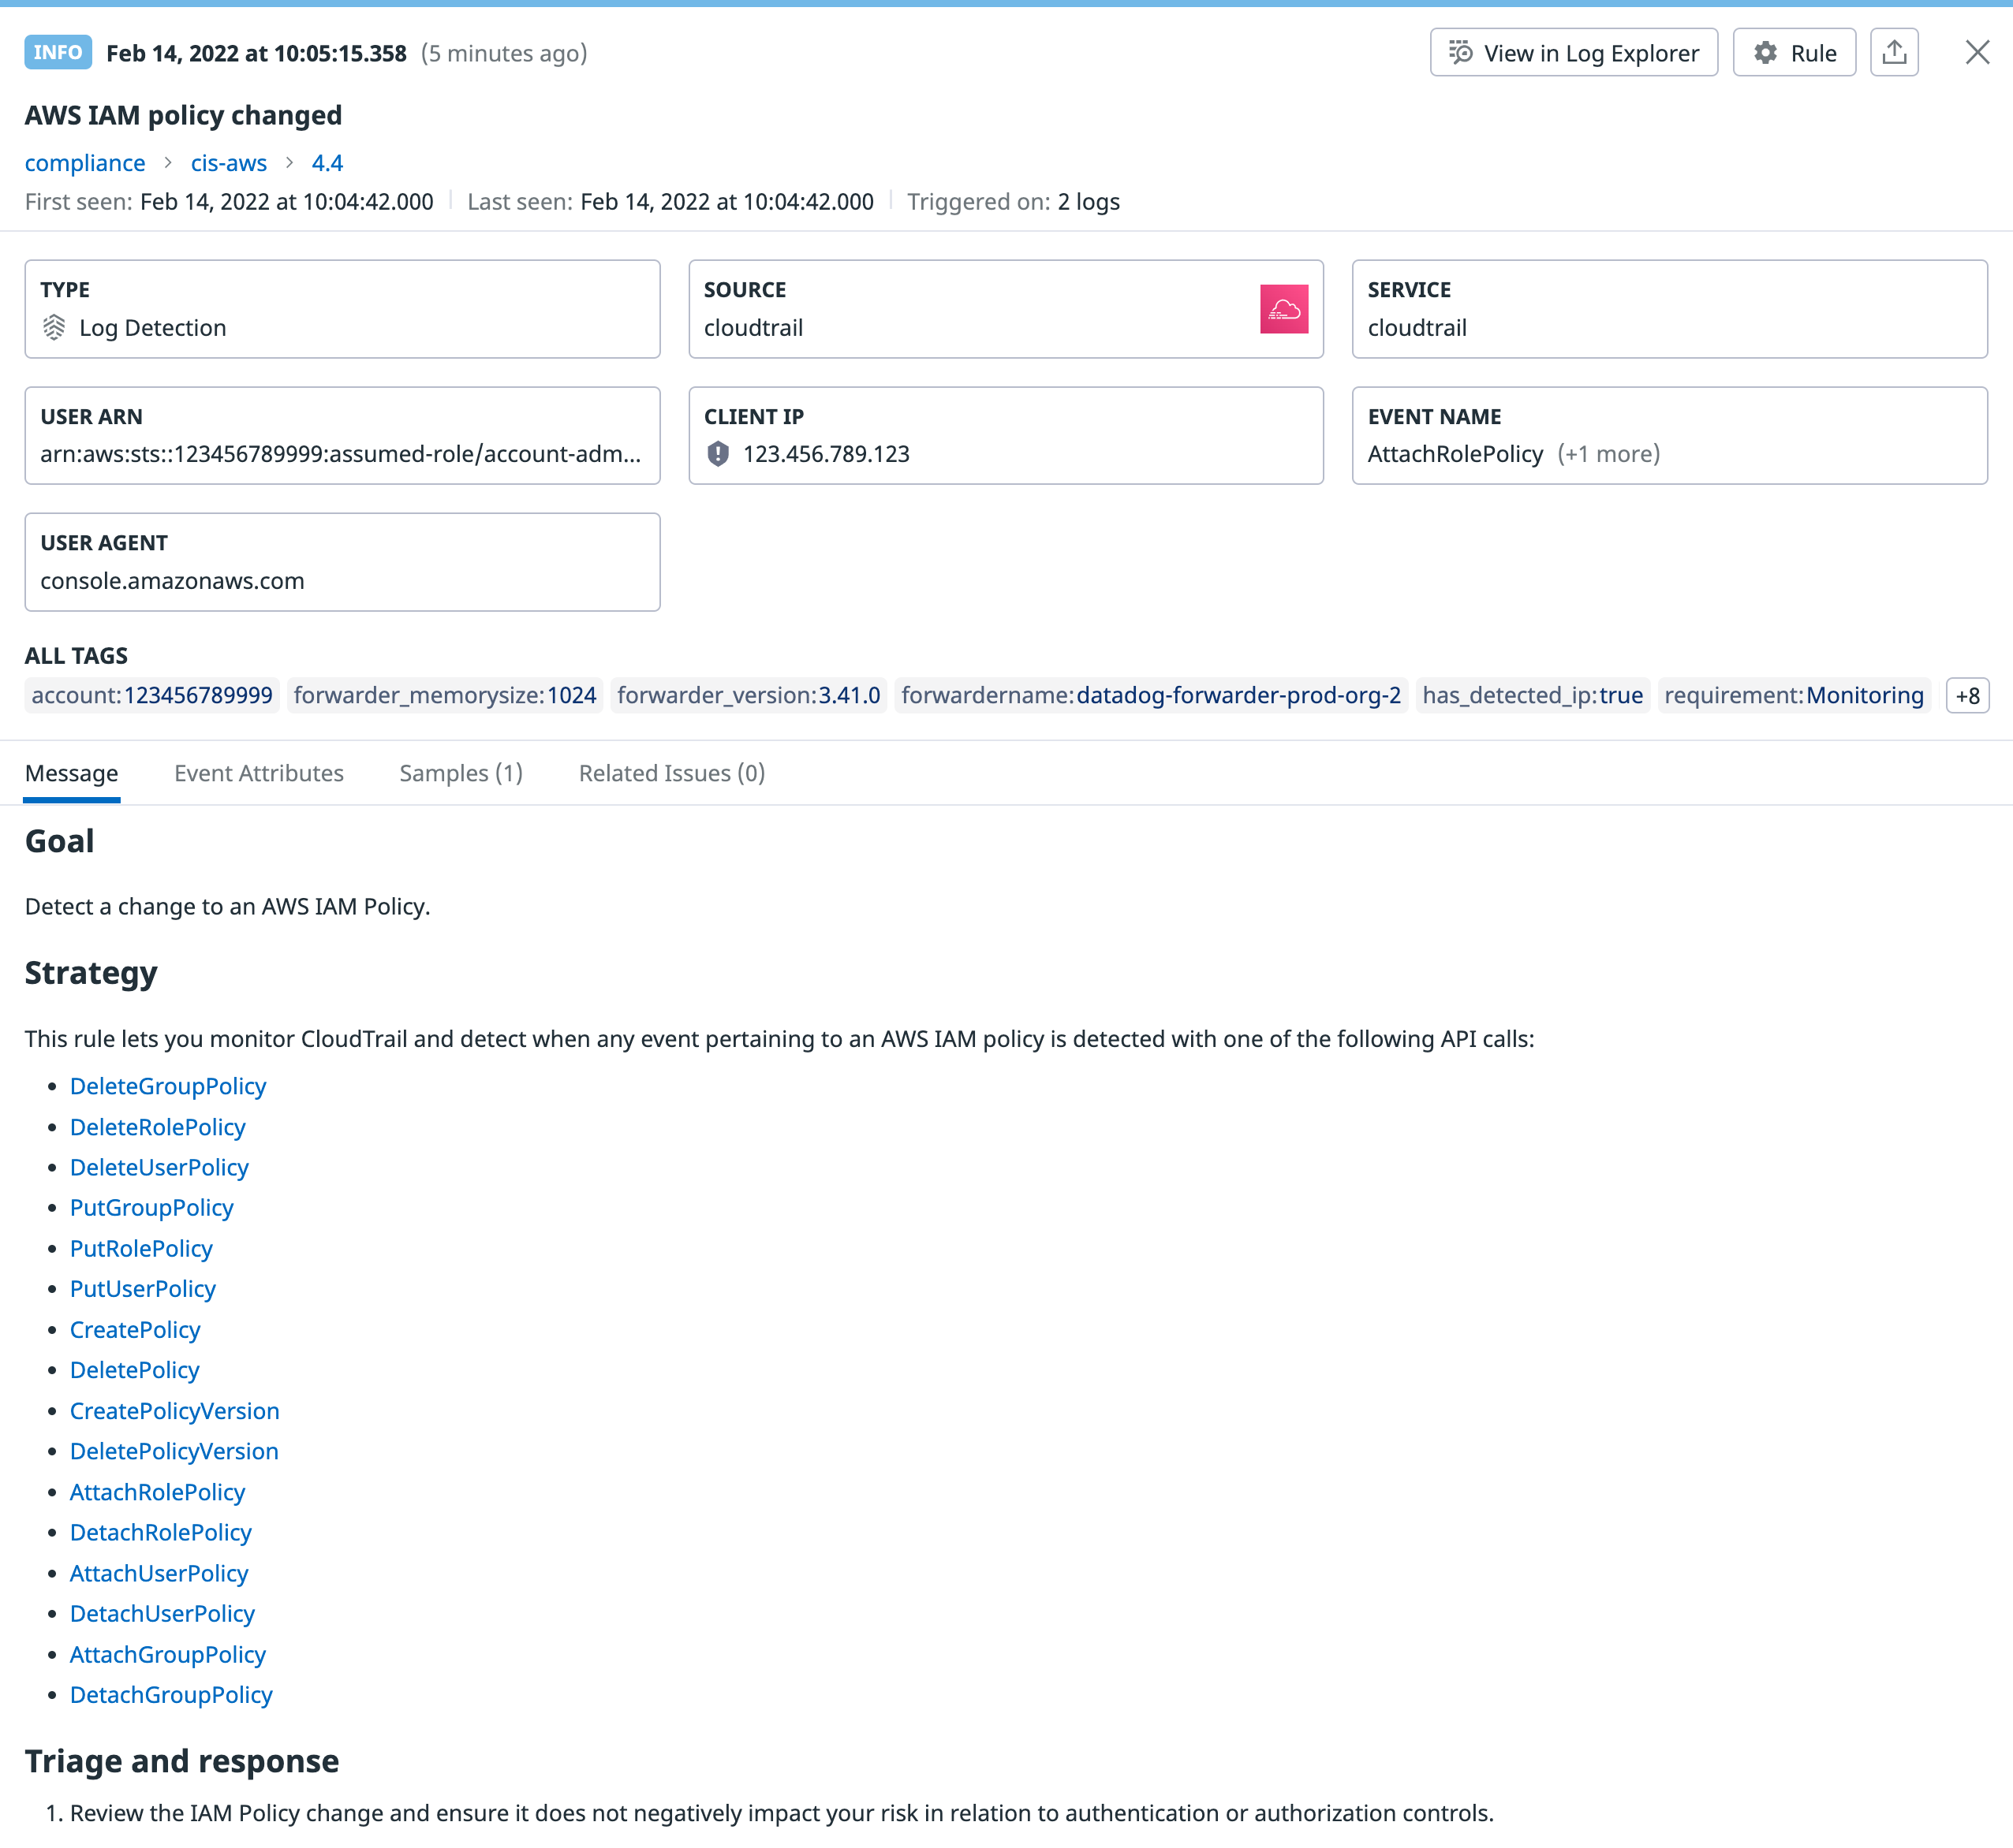Click the export icon in the top right
2013x1848 pixels.
coord(1894,52)
